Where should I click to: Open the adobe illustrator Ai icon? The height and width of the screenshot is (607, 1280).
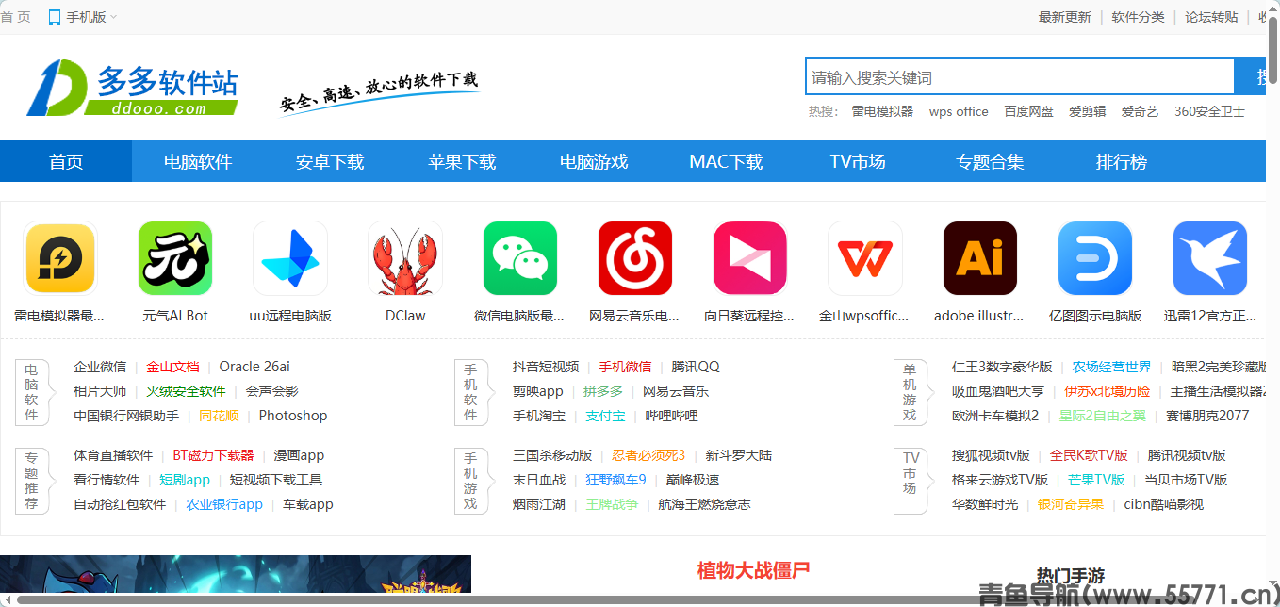pos(980,258)
